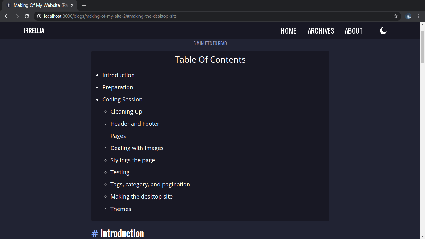Click the IRRELLIA site logo
The width and height of the screenshot is (425, 239).
pos(34,30)
